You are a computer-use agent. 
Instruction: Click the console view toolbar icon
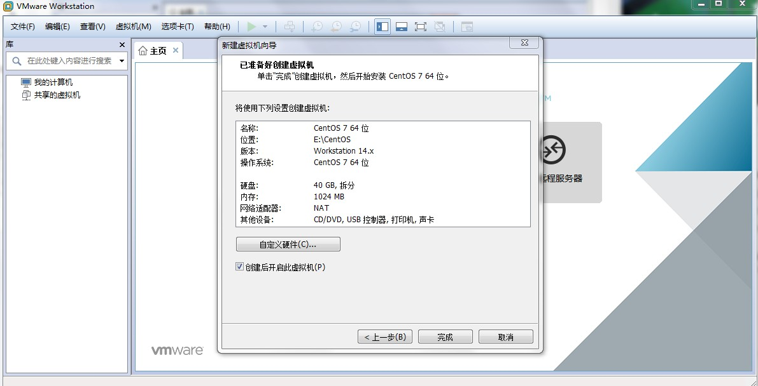click(467, 27)
